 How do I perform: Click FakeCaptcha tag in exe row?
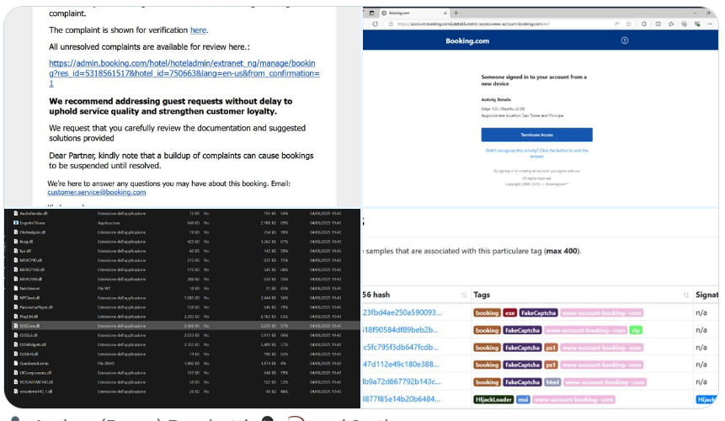[x=538, y=313]
